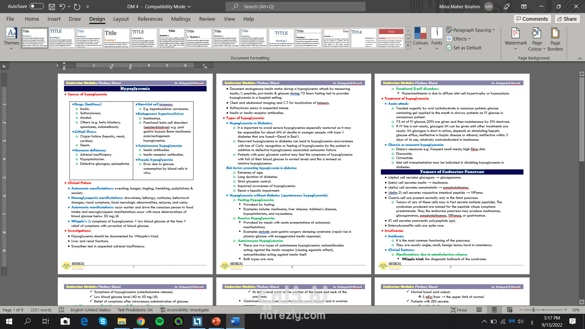Open Customize Quick Access Toolbar dropdown

coord(87,6)
